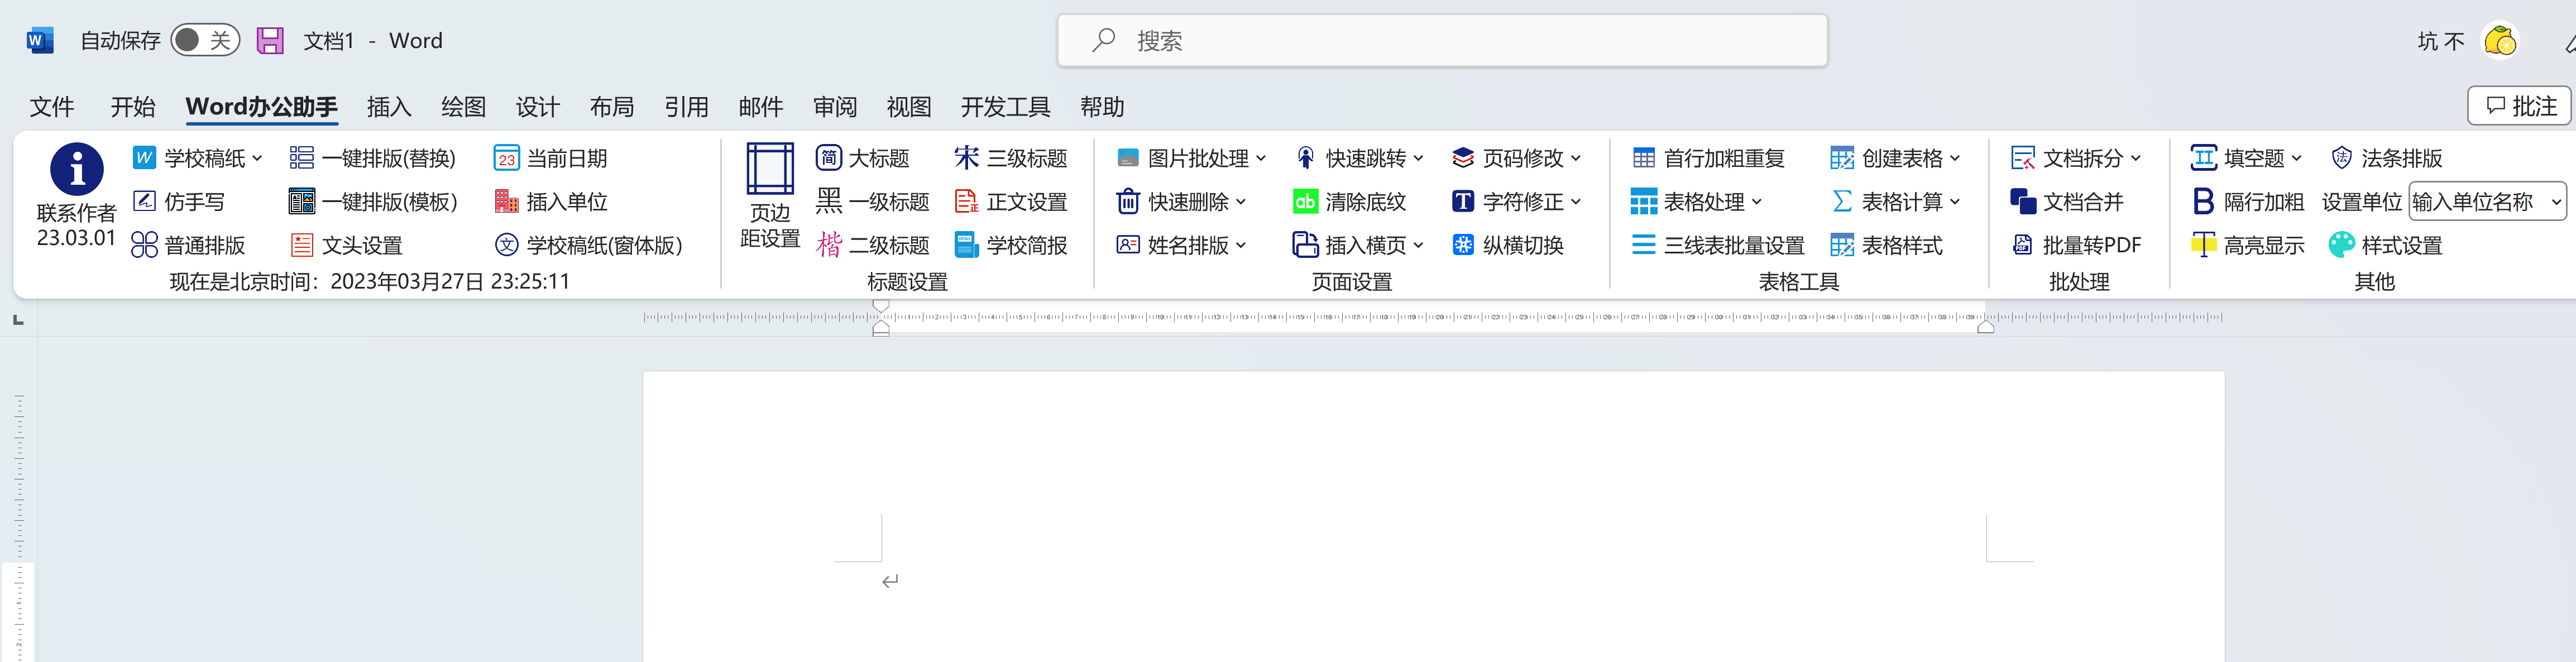
Task: Click the 搜索 search box
Action: coord(1442,41)
